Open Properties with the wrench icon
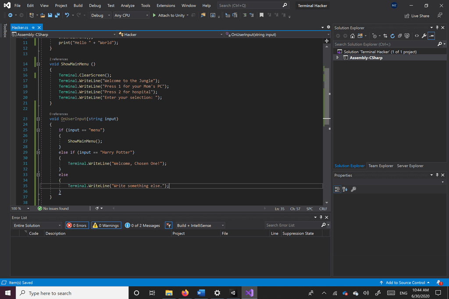Image resolution: width=449 pixels, height=299 pixels. click(424, 36)
